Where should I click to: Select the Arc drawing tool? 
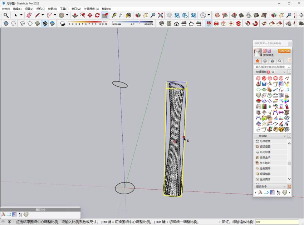point(49,15)
